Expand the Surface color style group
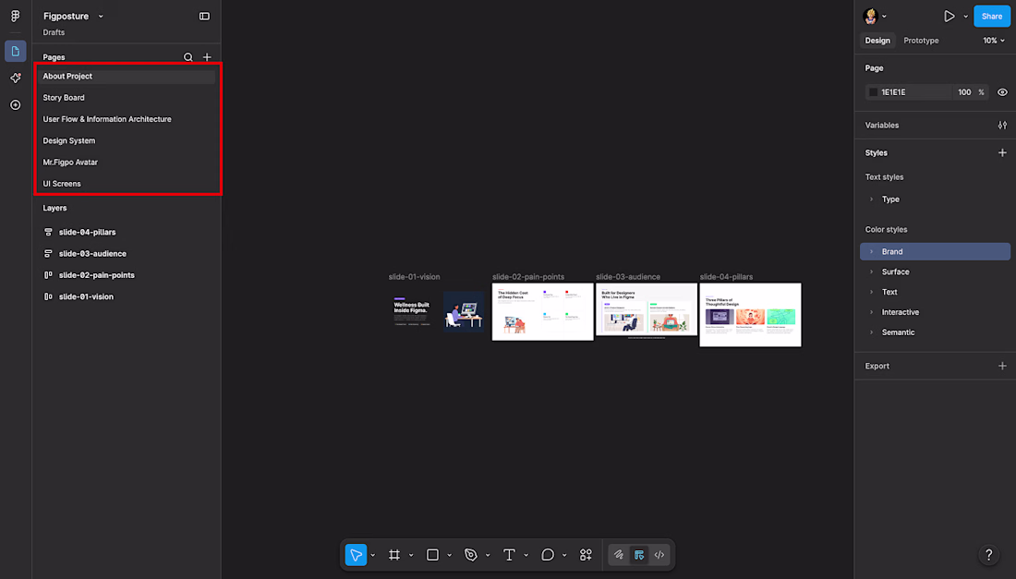Image resolution: width=1016 pixels, height=579 pixels. 872,272
